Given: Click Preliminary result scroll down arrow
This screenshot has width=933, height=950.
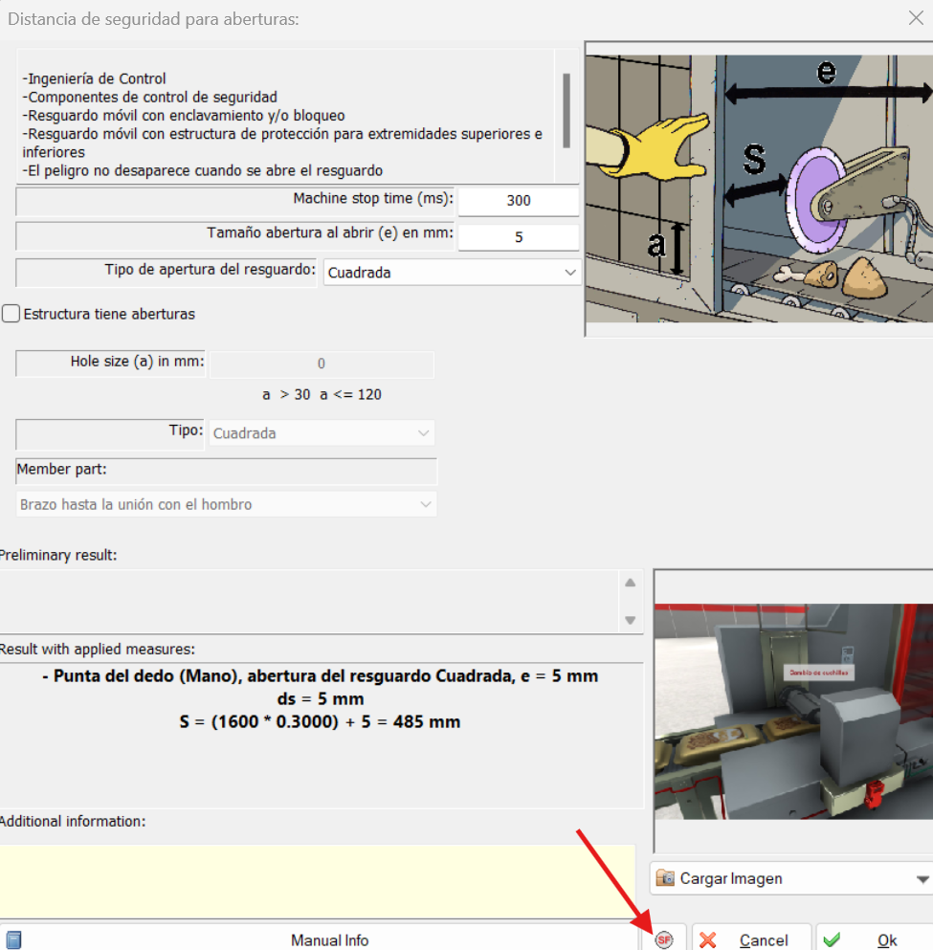Looking at the screenshot, I should pyautogui.click(x=630, y=620).
